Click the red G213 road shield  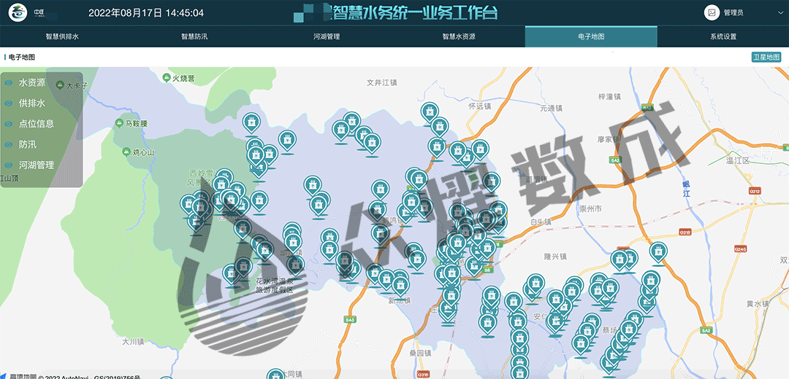click(x=754, y=191)
